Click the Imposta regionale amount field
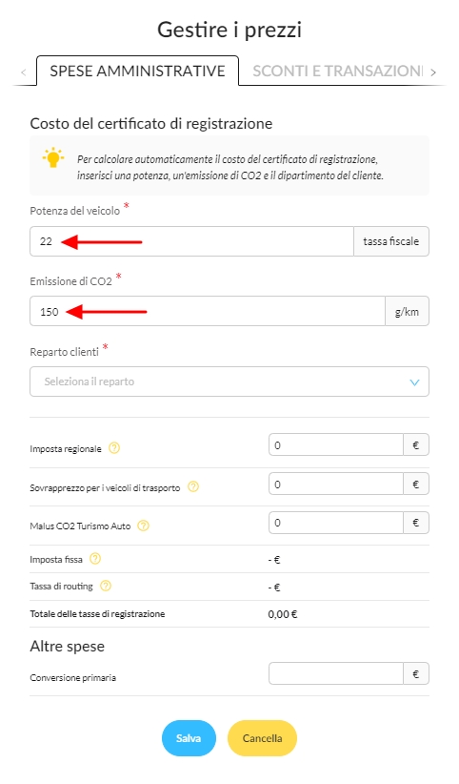 pos(335,444)
